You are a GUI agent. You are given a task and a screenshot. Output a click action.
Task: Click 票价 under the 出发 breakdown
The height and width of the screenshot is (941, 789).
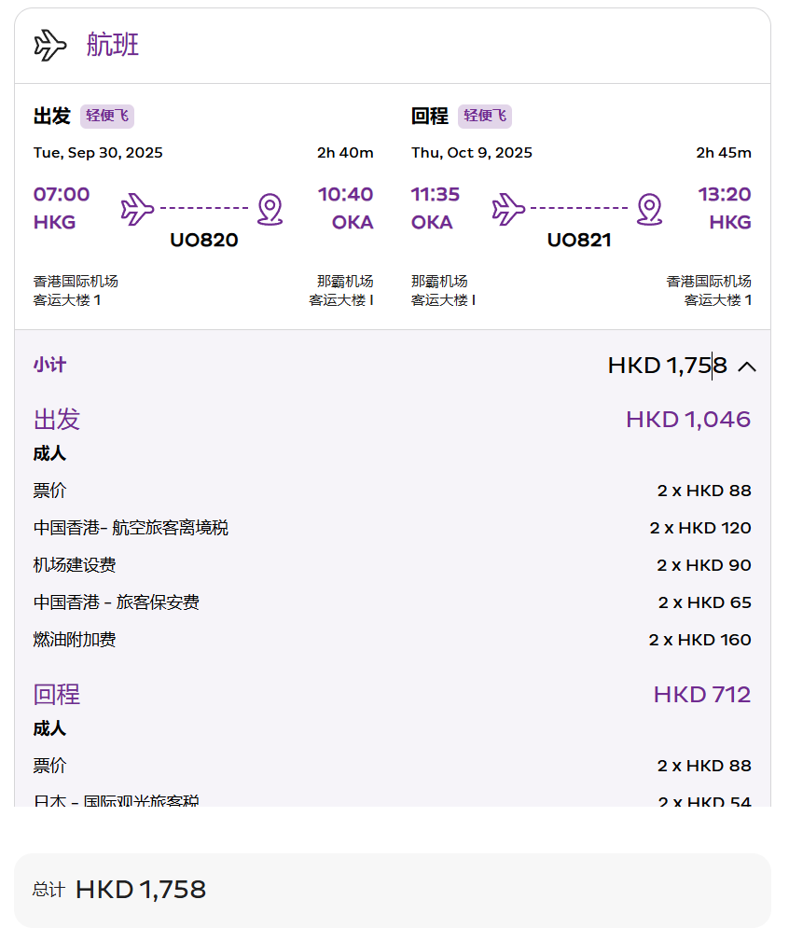pos(49,491)
